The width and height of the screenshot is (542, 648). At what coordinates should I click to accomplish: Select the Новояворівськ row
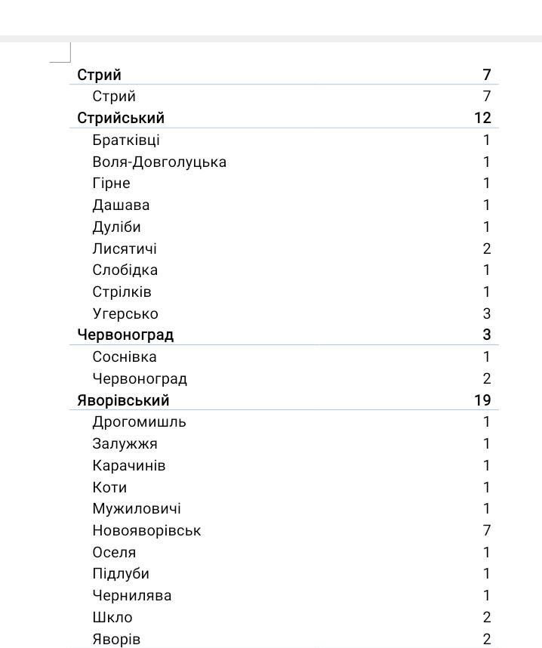coord(285,531)
